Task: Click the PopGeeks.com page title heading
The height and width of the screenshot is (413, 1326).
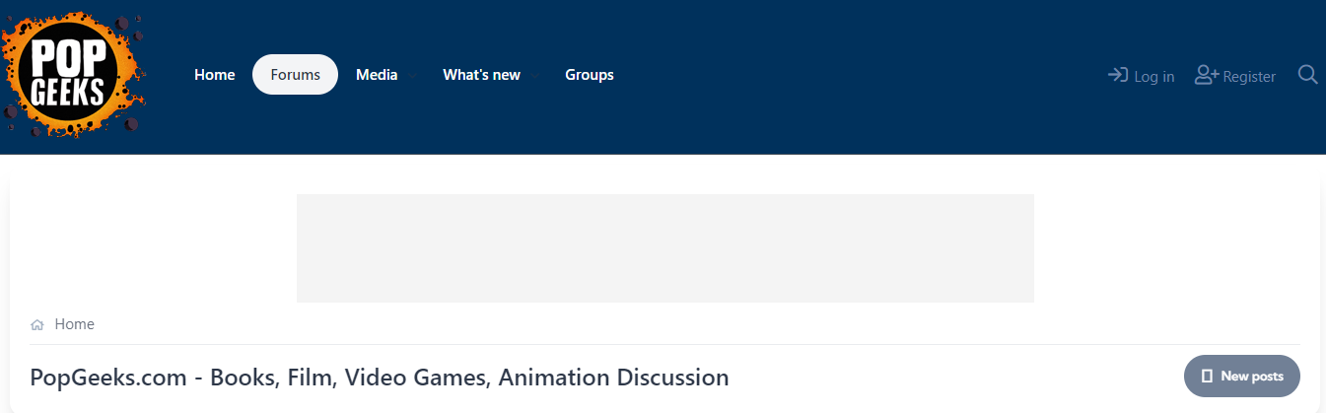Action: 380,377
